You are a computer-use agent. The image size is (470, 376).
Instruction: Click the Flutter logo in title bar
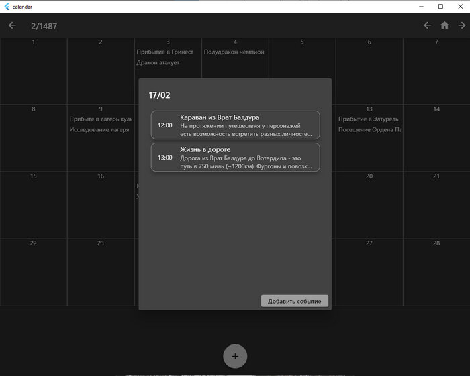point(7,7)
